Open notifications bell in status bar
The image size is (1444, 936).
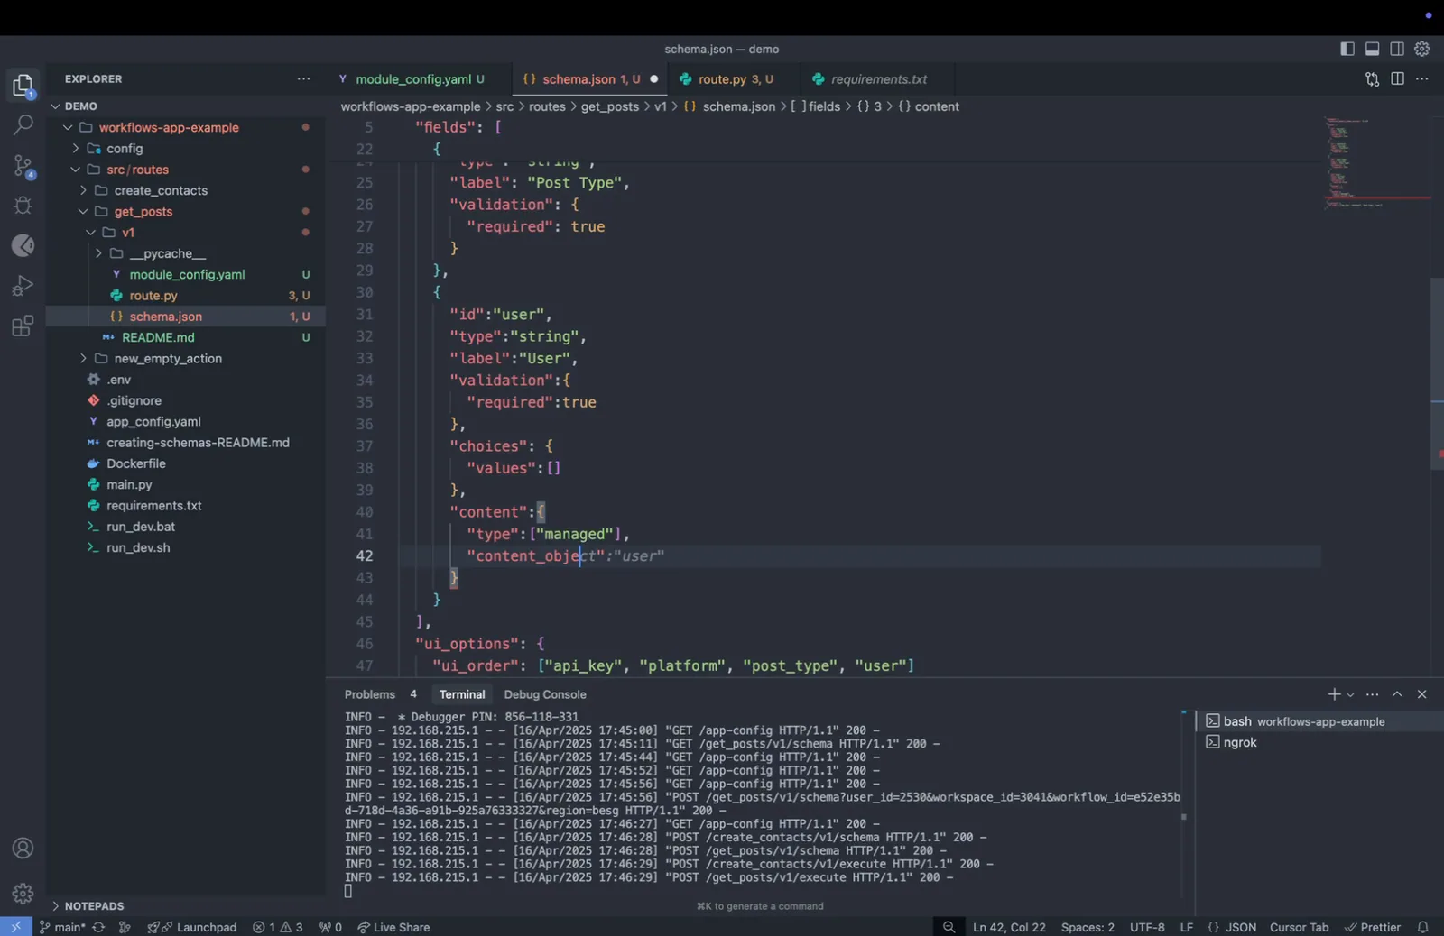(x=1423, y=927)
